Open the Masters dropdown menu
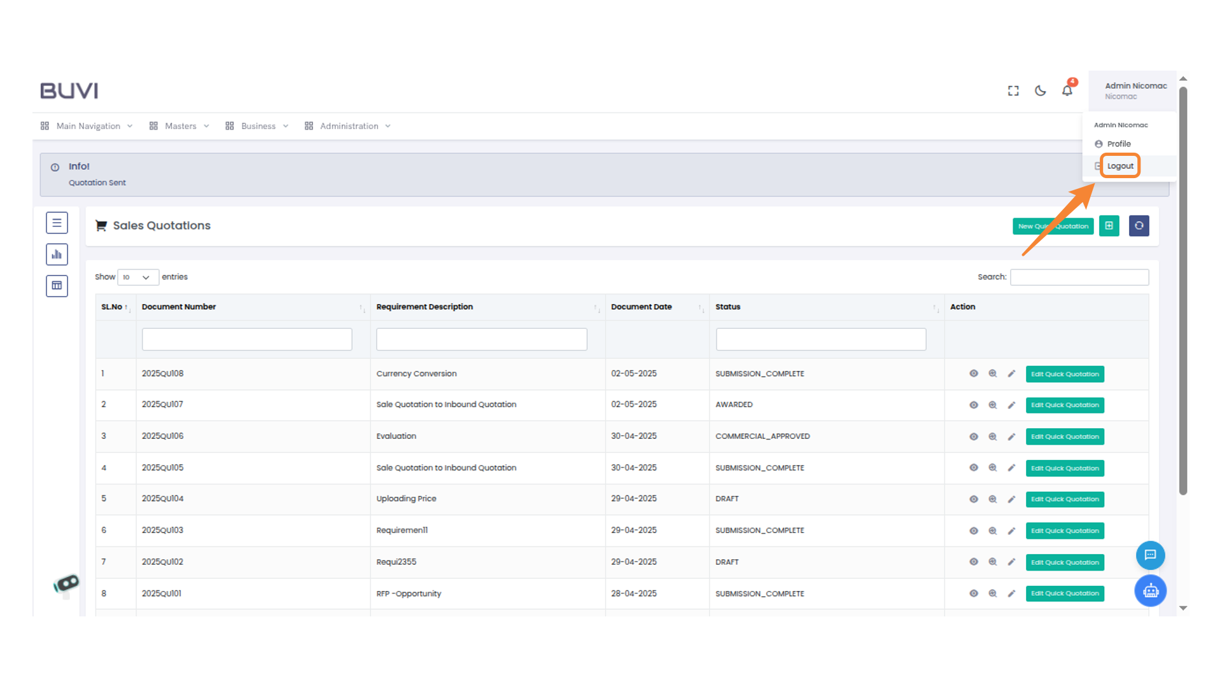The width and height of the screenshot is (1222, 687). (x=180, y=126)
